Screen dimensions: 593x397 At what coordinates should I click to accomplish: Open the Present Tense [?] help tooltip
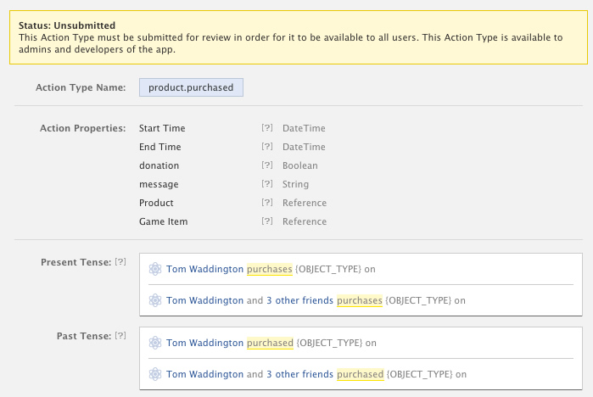(120, 262)
